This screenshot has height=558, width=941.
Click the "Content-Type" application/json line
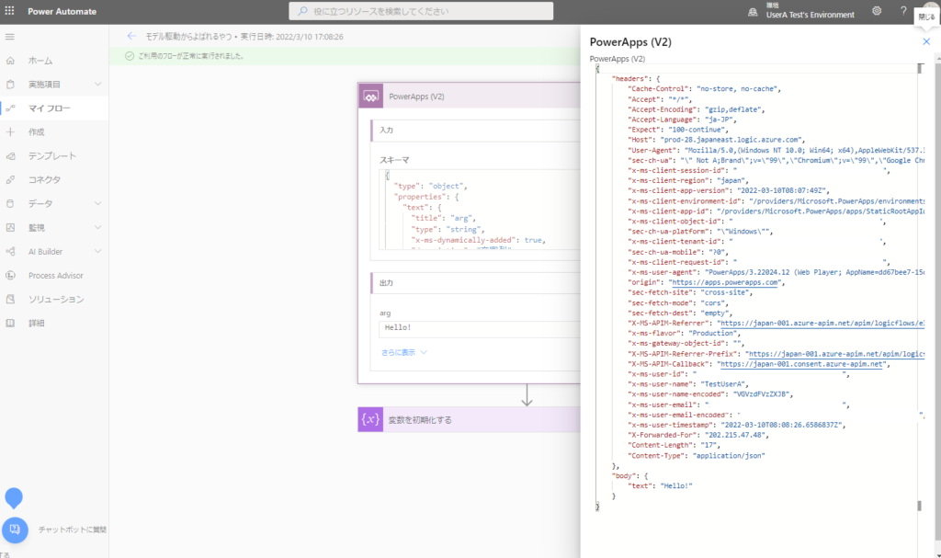[x=697, y=456]
